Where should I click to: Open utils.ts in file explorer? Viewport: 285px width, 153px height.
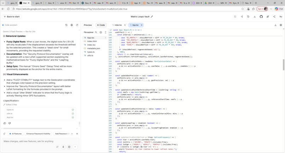(x=90, y=55)
